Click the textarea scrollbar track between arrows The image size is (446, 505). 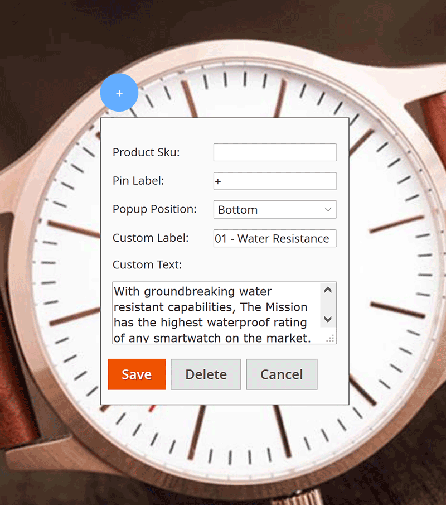(x=328, y=305)
